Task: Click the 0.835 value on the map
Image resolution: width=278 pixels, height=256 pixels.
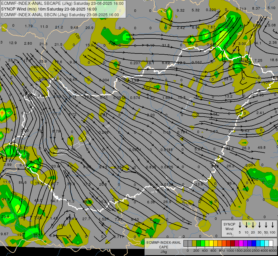Action: (x=151, y=167)
